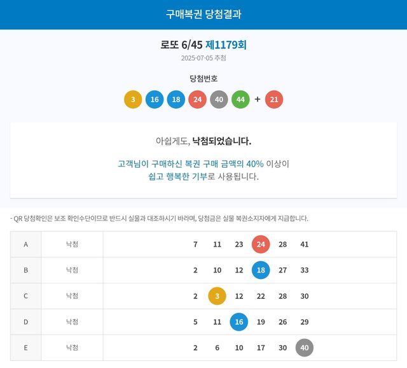Click number 33 in row B
The image size is (407, 368).
[305, 270]
